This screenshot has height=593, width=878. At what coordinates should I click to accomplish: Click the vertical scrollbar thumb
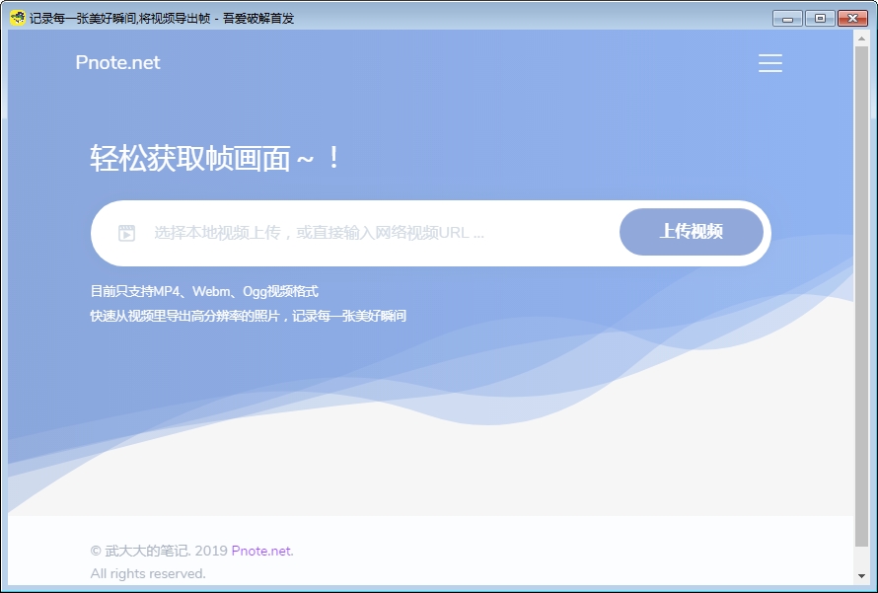tap(861, 296)
